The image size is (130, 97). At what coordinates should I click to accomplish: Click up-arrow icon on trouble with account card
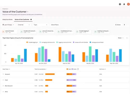(22, 32)
